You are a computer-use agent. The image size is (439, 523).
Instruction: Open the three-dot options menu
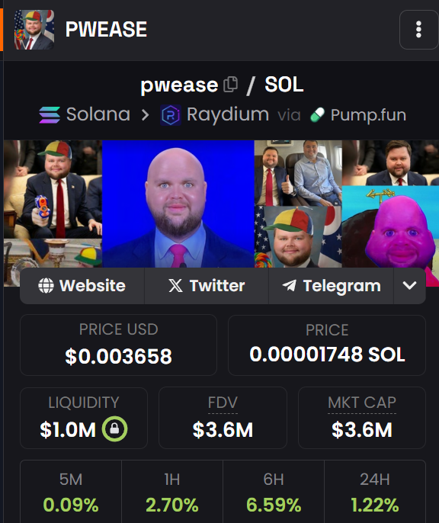(x=418, y=30)
